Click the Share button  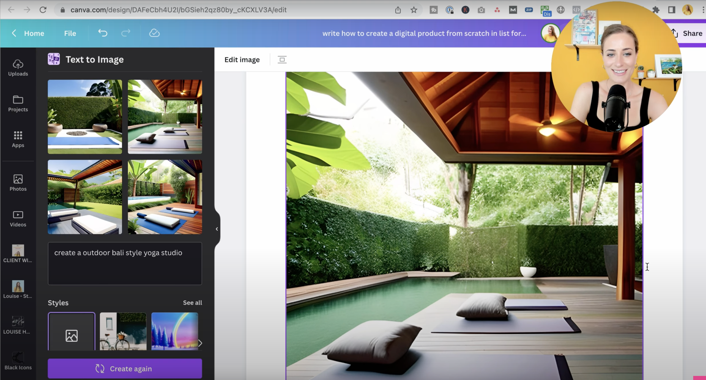688,33
